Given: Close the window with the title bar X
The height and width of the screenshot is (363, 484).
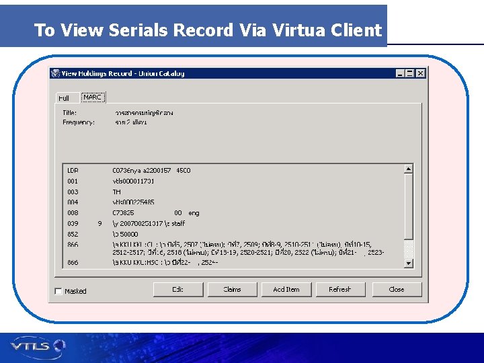Looking at the screenshot, I should (x=420, y=73).
